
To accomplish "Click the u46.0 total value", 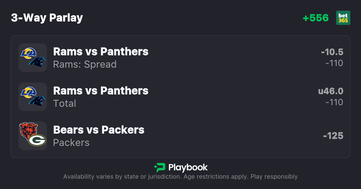I will pos(331,91).
